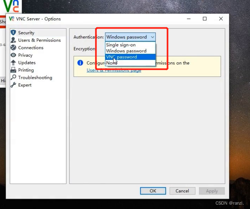Click the Expert wrench icon
The image size is (250, 209).
point(13,85)
